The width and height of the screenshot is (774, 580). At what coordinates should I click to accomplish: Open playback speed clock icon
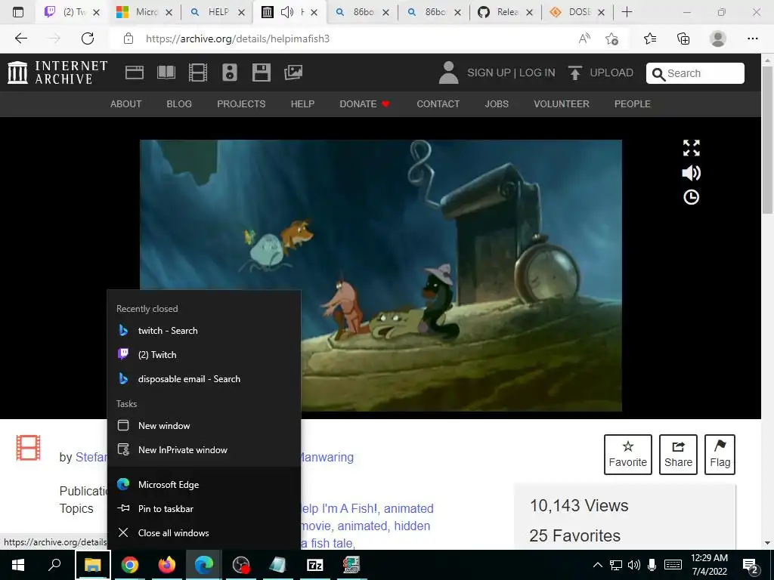pyautogui.click(x=691, y=197)
